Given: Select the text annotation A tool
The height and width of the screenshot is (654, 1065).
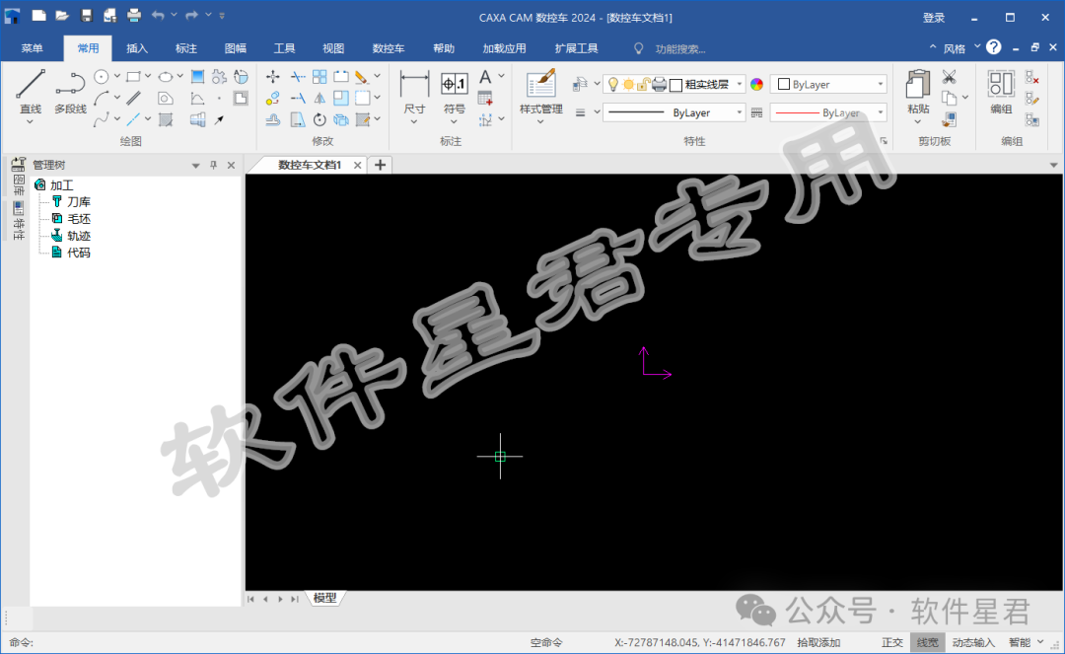Looking at the screenshot, I should (x=485, y=77).
